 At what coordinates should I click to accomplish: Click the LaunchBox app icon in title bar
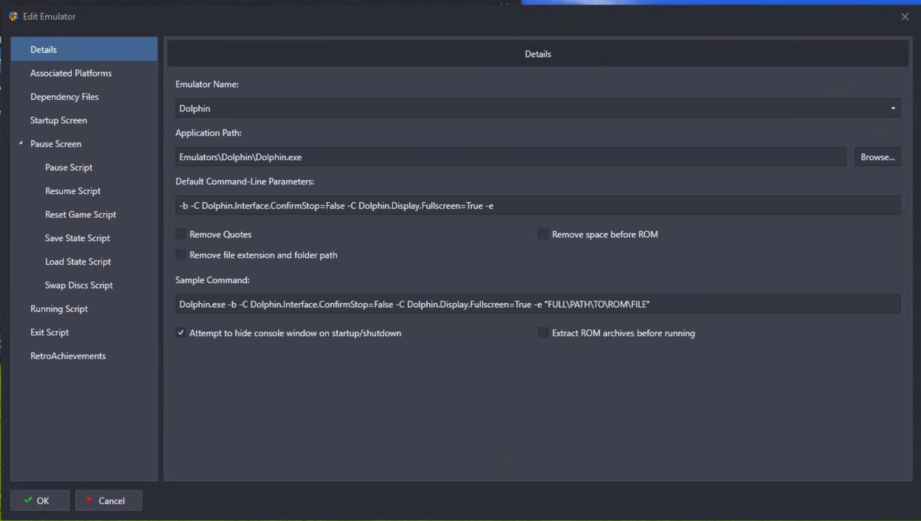pyautogui.click(x=13, y=16)
